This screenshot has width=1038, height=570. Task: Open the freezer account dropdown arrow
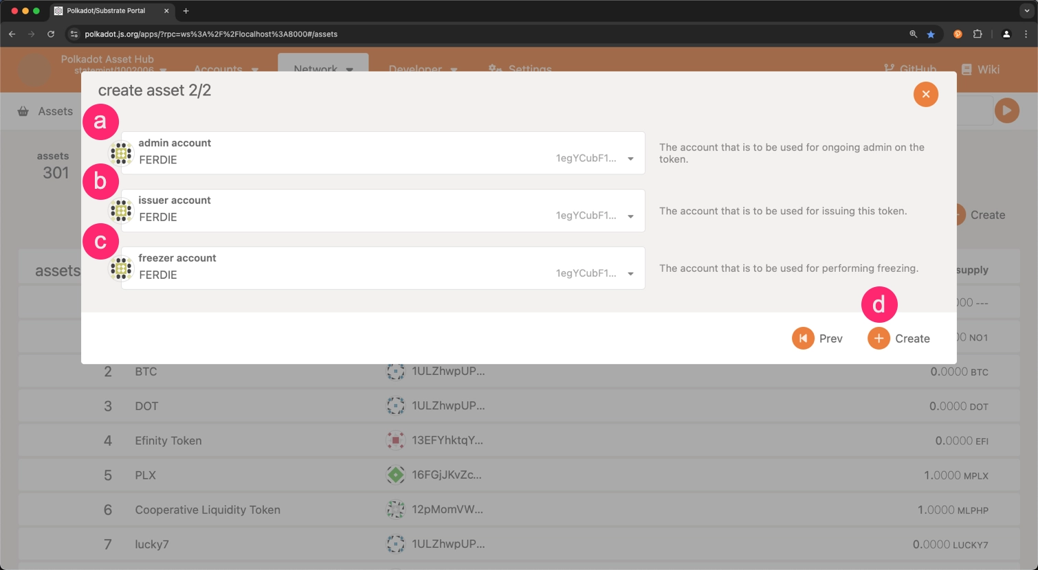[x=630, y=274]
